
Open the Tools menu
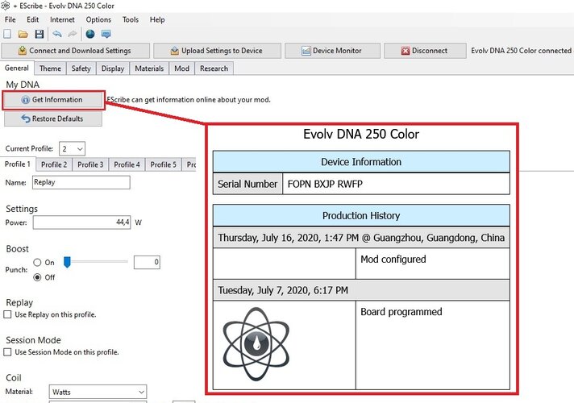(x=131, y=19)
